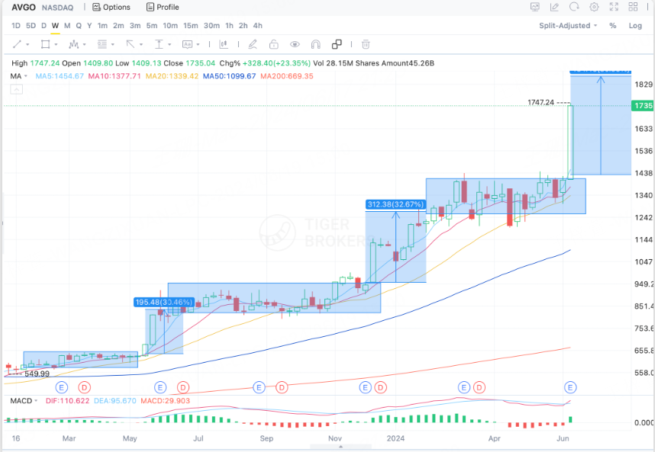Click the DIF:110.622 MACD value

tap(68, 401)
